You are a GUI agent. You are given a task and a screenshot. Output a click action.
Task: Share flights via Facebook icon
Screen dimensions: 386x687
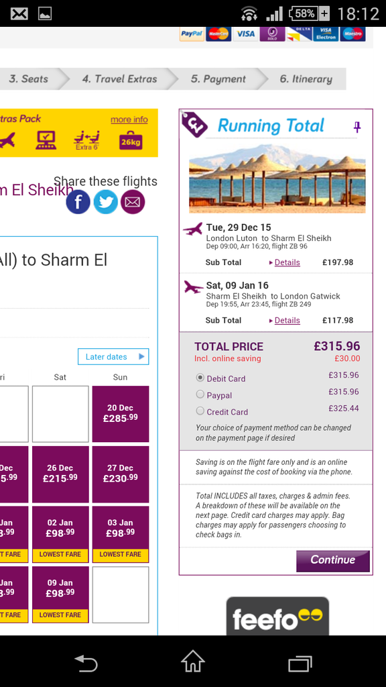(78, 202)
